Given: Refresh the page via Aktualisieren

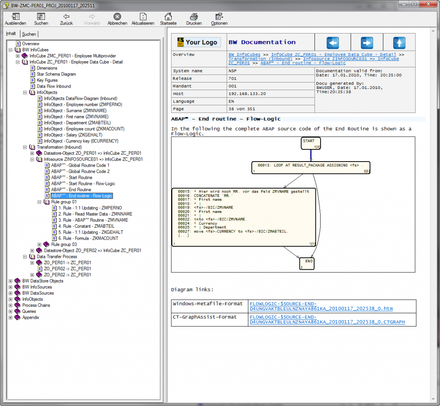Looking at the screenshot, I should coord(143,18).
